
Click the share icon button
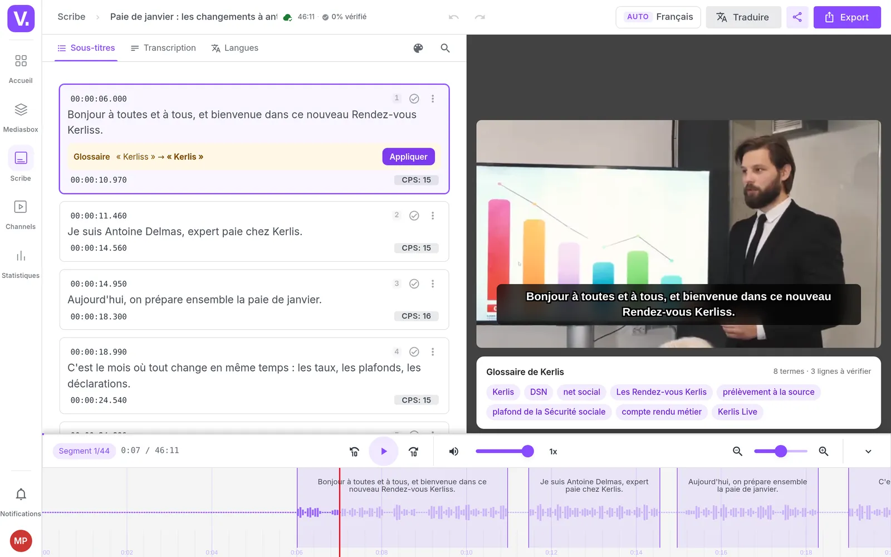797,17
